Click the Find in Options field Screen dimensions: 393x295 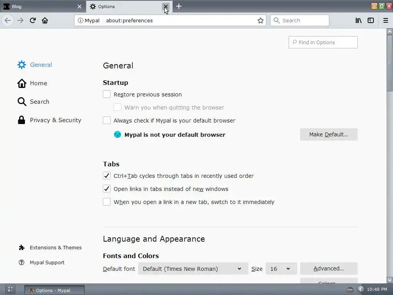click(323, 42)
